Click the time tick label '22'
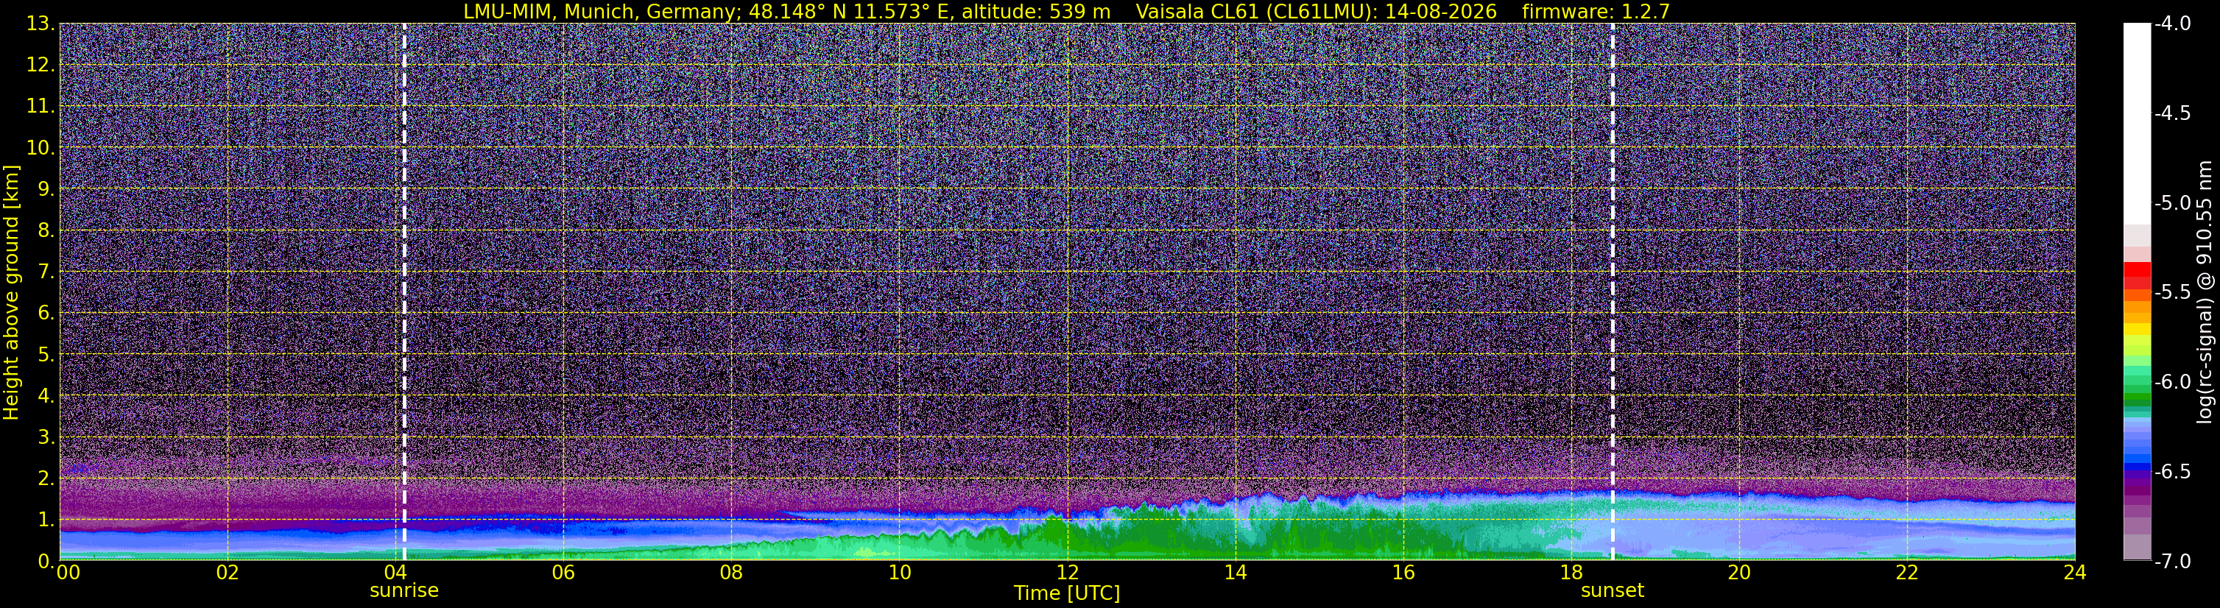This screenshot has height=608, width=2220. (x=1907, y=573)
